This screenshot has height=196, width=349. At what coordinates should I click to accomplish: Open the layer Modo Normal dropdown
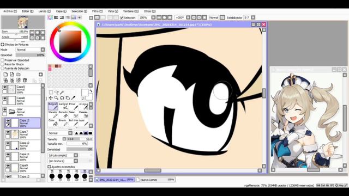pos(31,50)
